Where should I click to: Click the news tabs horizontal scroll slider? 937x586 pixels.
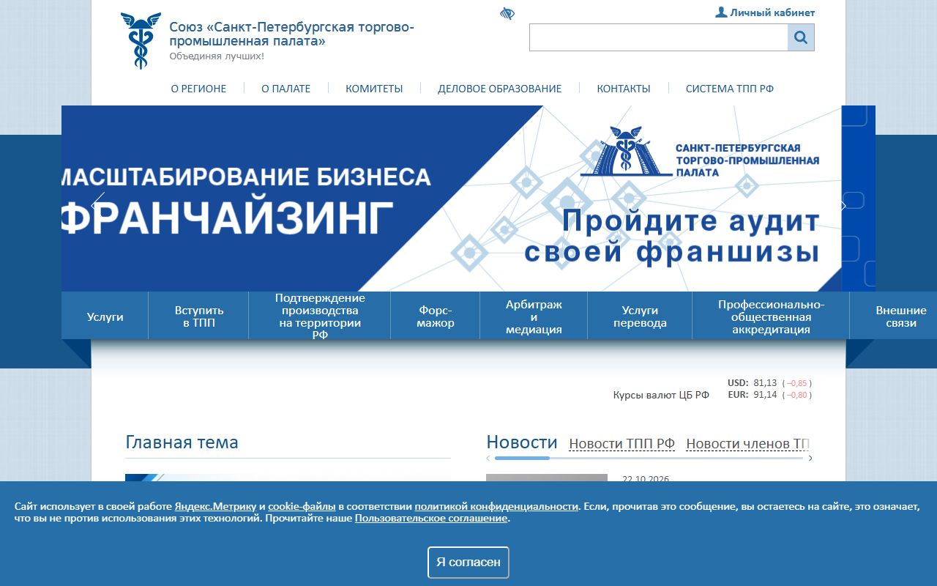[x=522, y=458]
